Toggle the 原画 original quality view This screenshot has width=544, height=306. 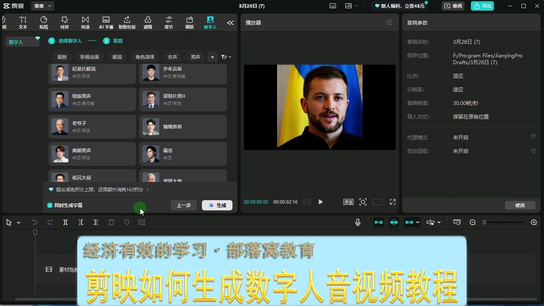(348, 202)
